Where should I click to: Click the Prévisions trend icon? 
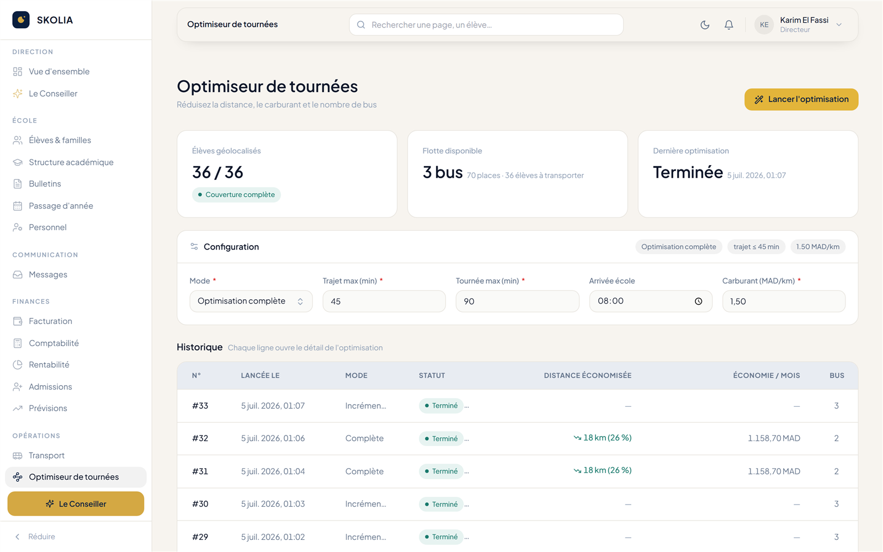pyautogui.click(x=18, y=408)
